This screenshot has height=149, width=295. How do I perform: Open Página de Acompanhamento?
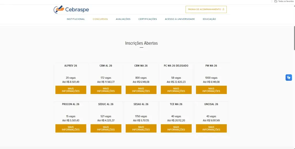[206, 10]
